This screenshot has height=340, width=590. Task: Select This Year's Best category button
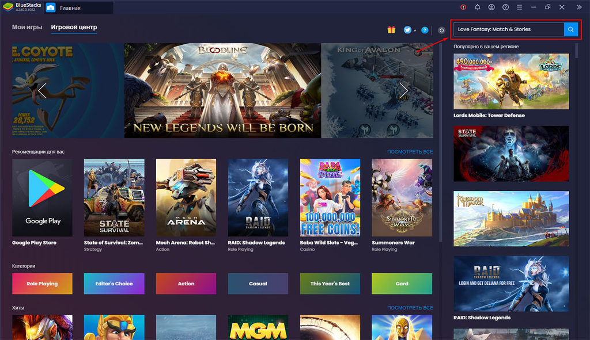pos(330,284)
